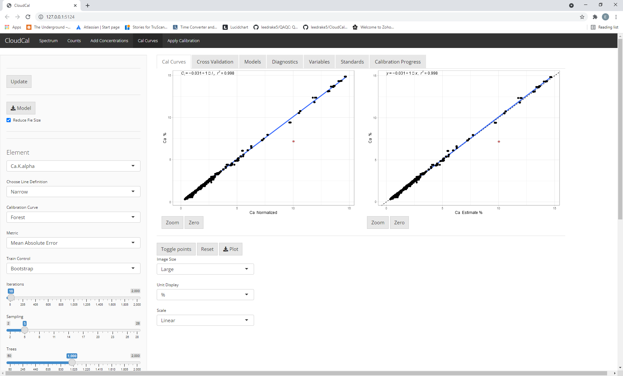Bookmark this page with the star icon
623x376 pixels.
(x=582, y=17)
